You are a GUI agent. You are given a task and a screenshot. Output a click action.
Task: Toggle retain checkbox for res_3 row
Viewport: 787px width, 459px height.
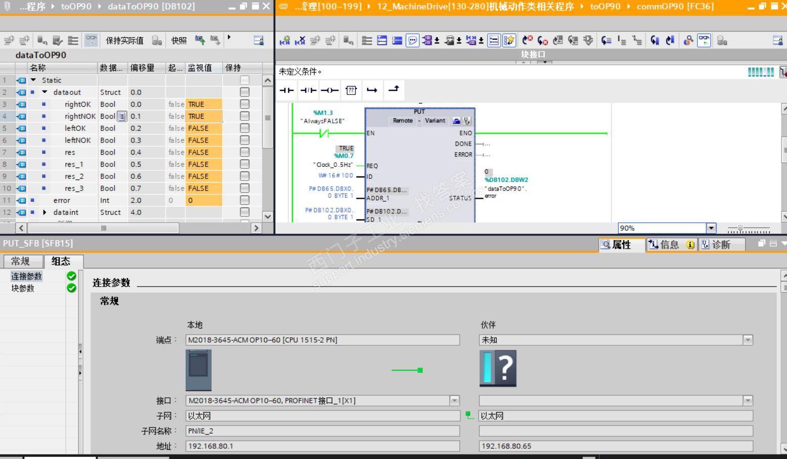coord(244,189)
